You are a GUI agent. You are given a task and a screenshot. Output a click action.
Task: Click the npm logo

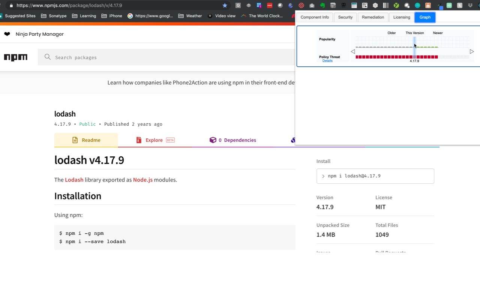(16, 57)
